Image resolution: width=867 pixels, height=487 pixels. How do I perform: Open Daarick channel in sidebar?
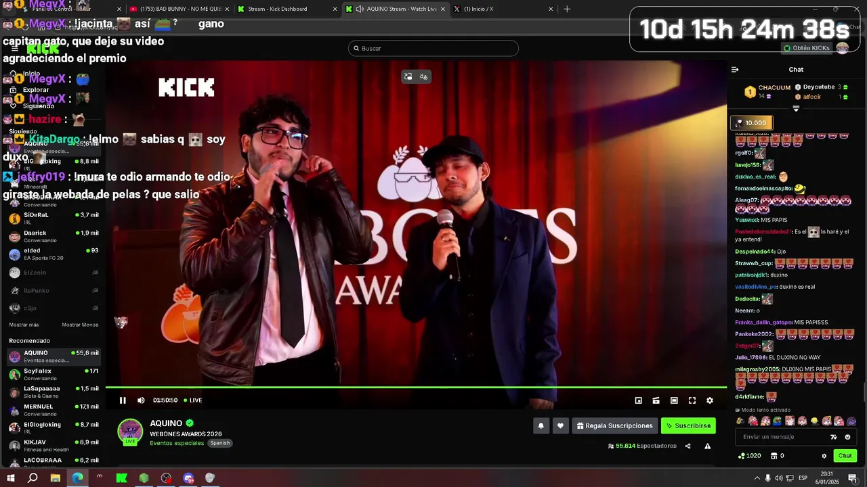tap(53, 236)
